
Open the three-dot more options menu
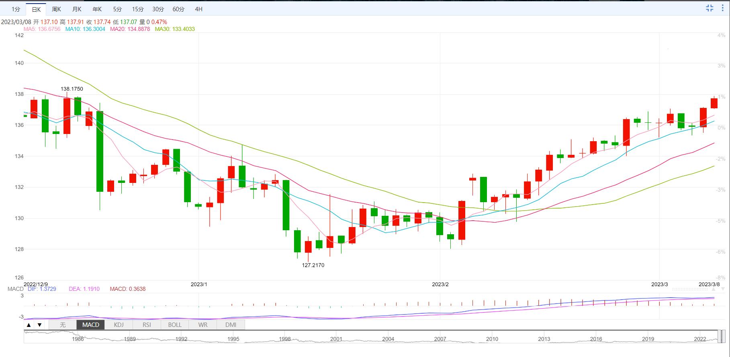point(722,8)
